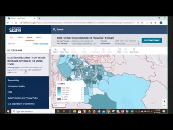Open Windows Start menu
The image size is (173, 130).
coord(8,111)
